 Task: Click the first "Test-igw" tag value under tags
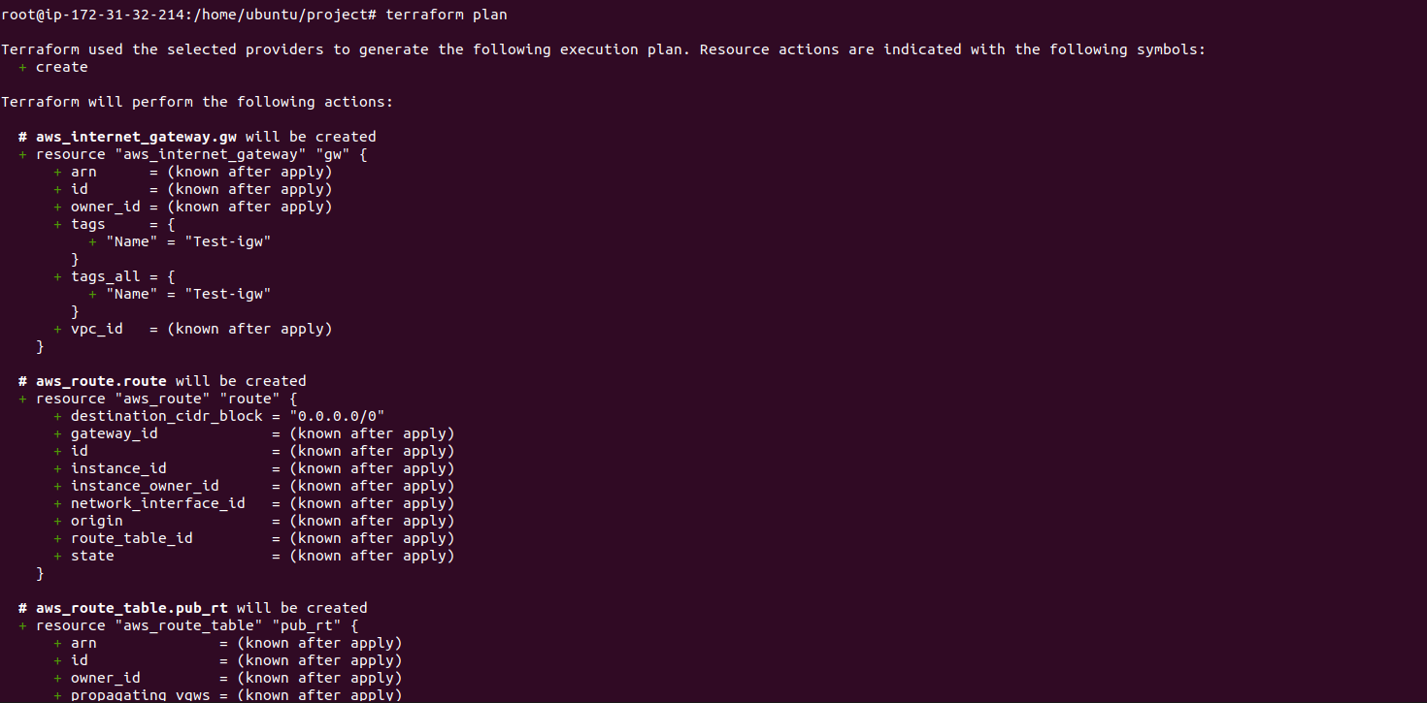227,241
